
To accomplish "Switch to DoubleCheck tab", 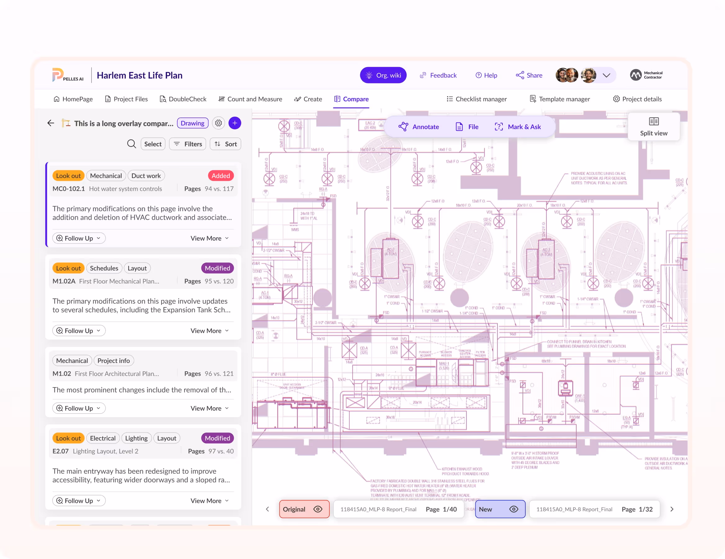I will pyautogui.click(x=183, y=99).
